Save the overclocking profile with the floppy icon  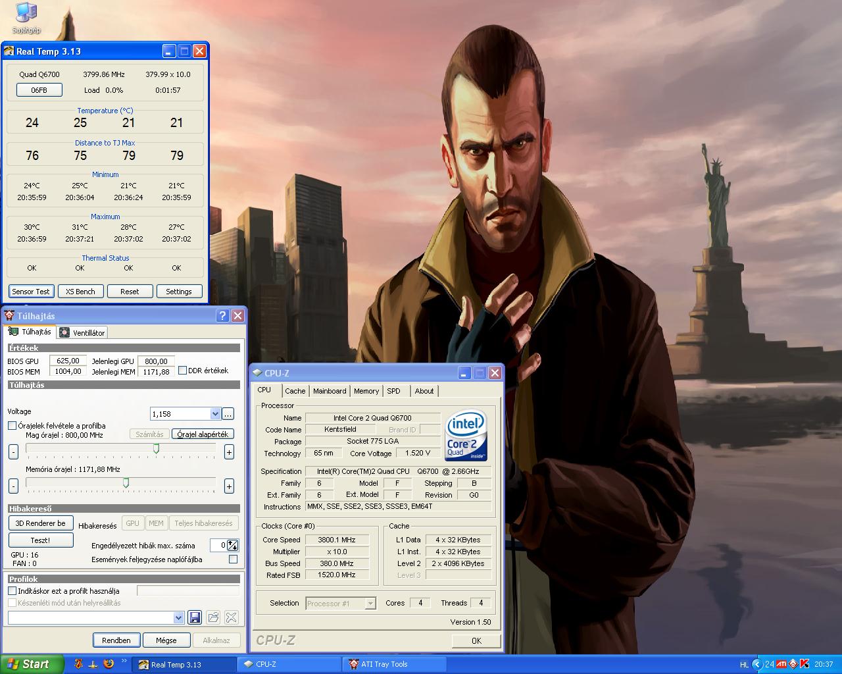click(x=195, y=617)
